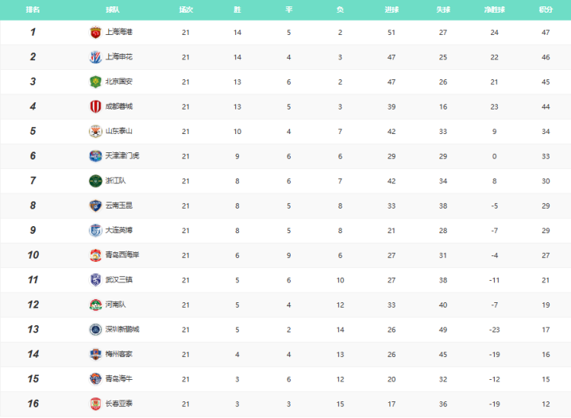The height and width of the screenshot is (418, 571).
Task: Click the 上海海港 team logo
Action: coord(95,33)
